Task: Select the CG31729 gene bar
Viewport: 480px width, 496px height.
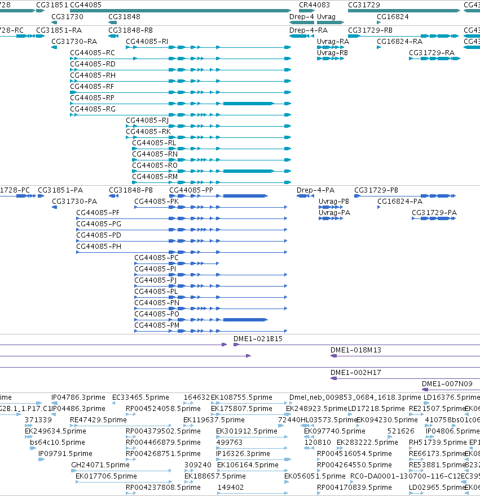Action: click(x=404, y=11)
